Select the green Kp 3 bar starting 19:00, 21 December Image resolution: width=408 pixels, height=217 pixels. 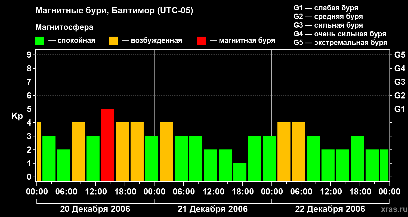pyautogui.click(x=255, y=158)
